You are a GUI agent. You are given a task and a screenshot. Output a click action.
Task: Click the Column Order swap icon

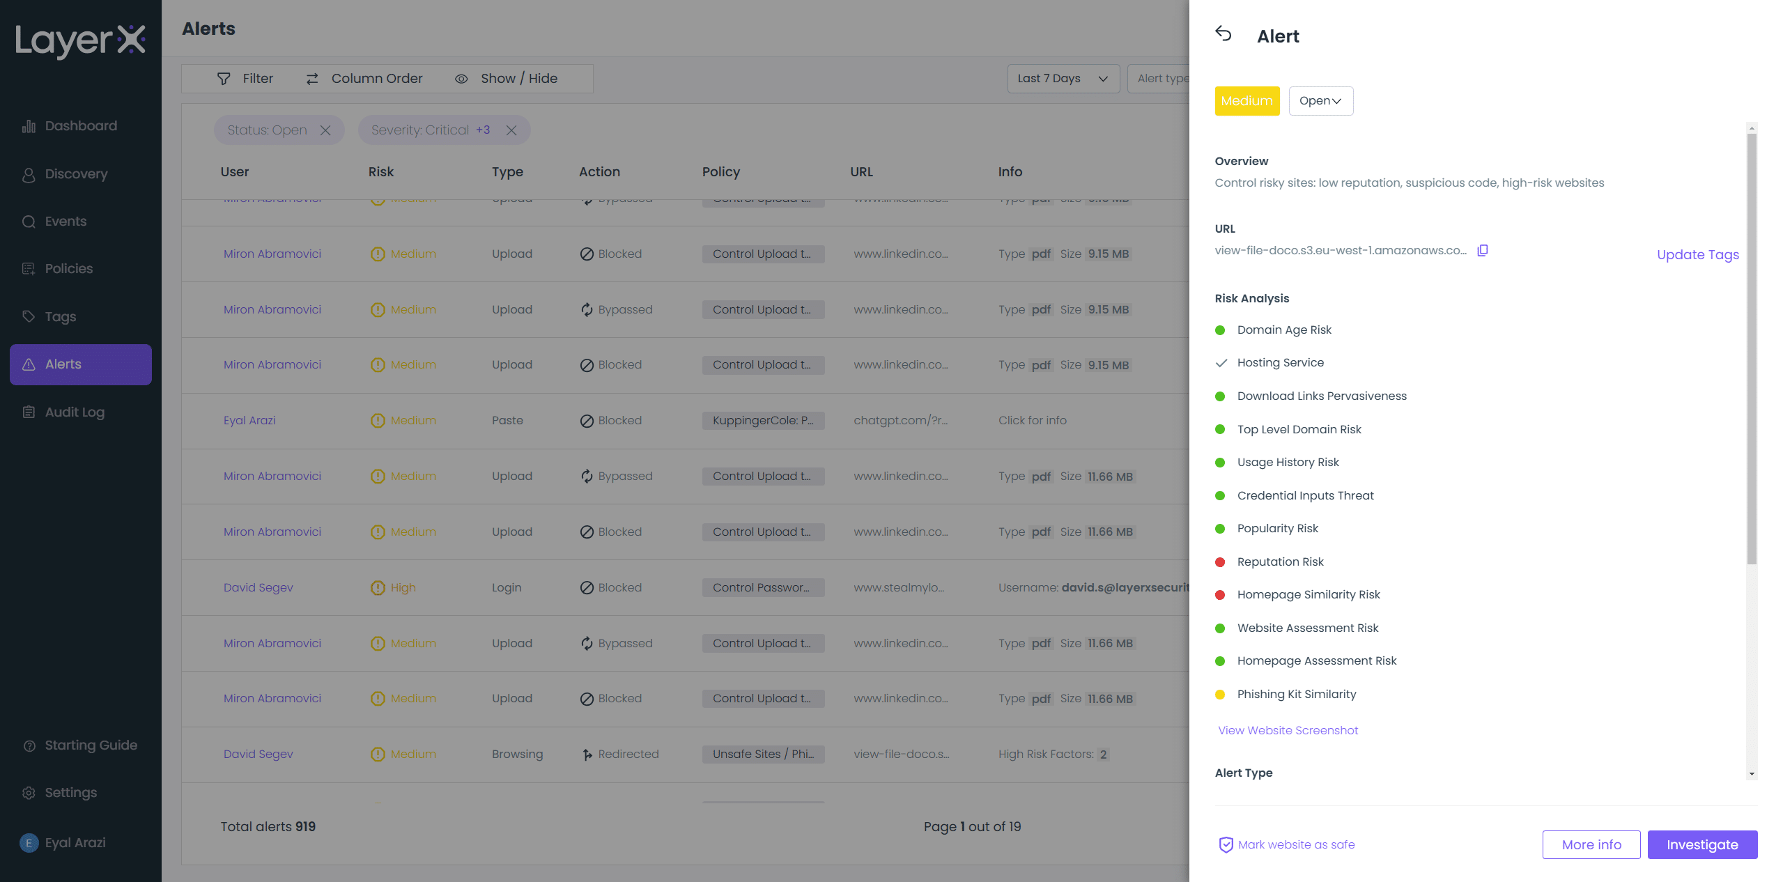click(x=312, y=79)
